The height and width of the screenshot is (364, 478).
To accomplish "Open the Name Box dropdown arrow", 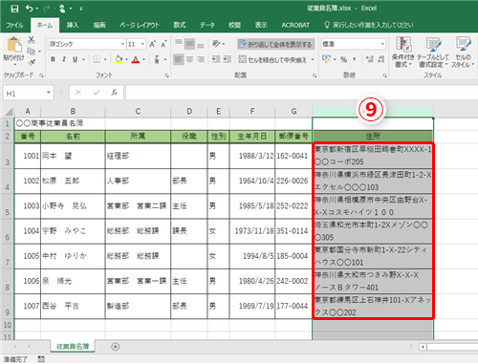I will (49, 93).
